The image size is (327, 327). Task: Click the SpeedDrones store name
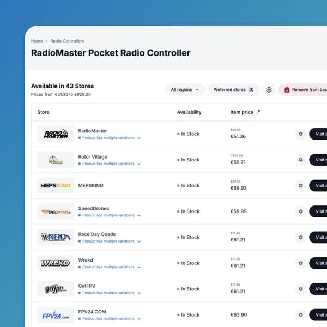pos(94,208)
